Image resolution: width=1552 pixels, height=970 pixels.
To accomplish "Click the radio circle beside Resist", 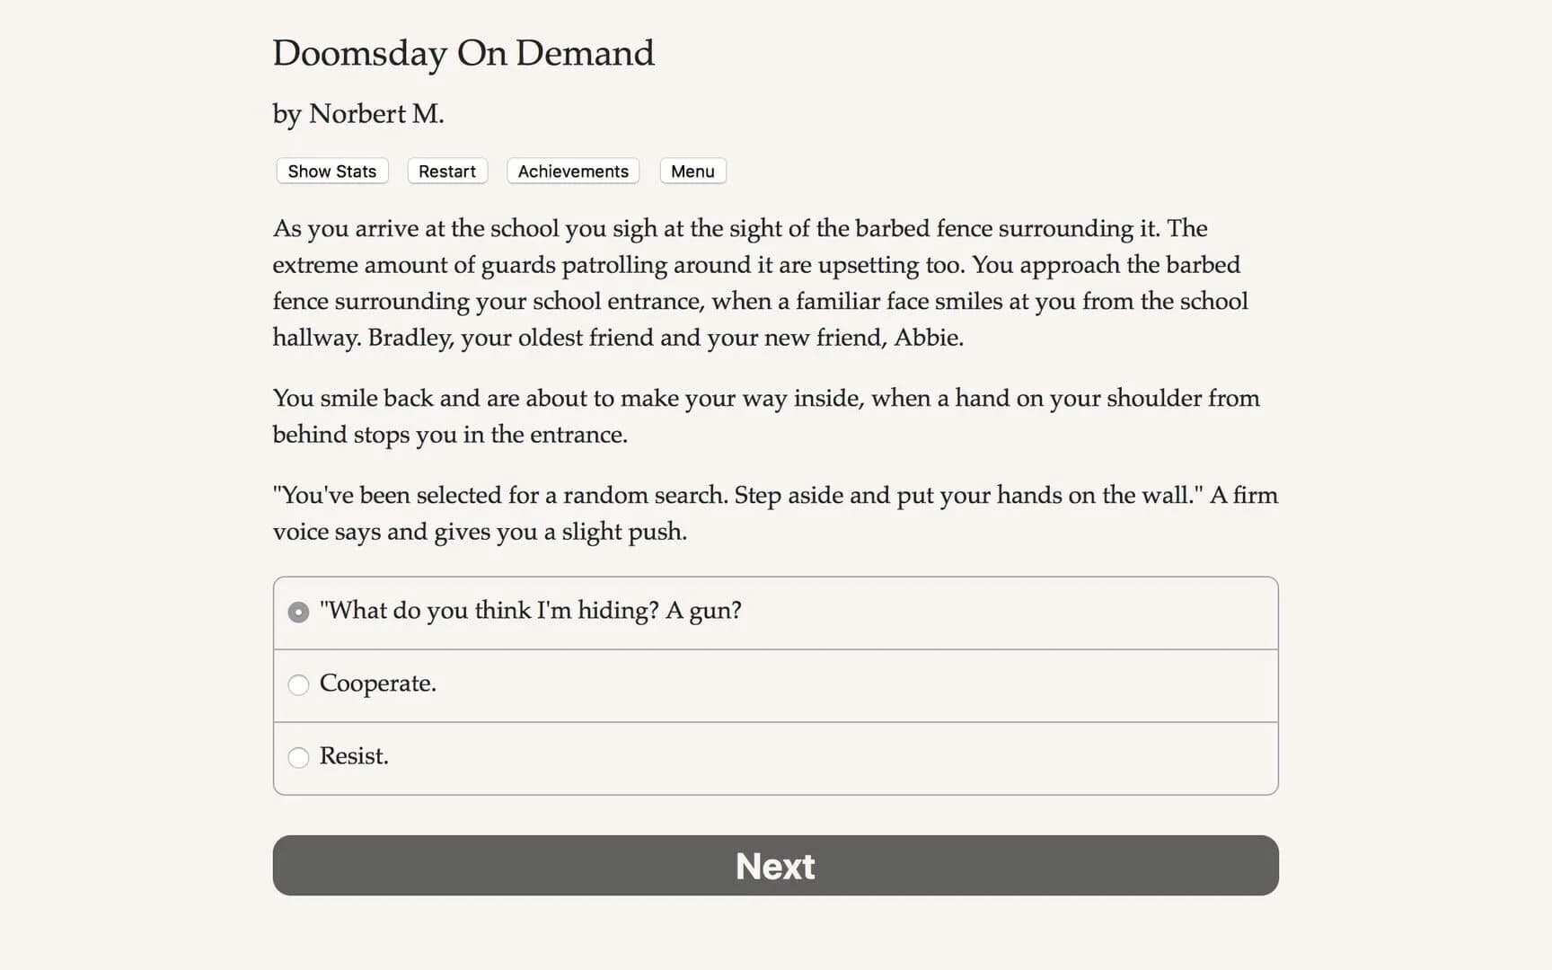I will 298,758.
